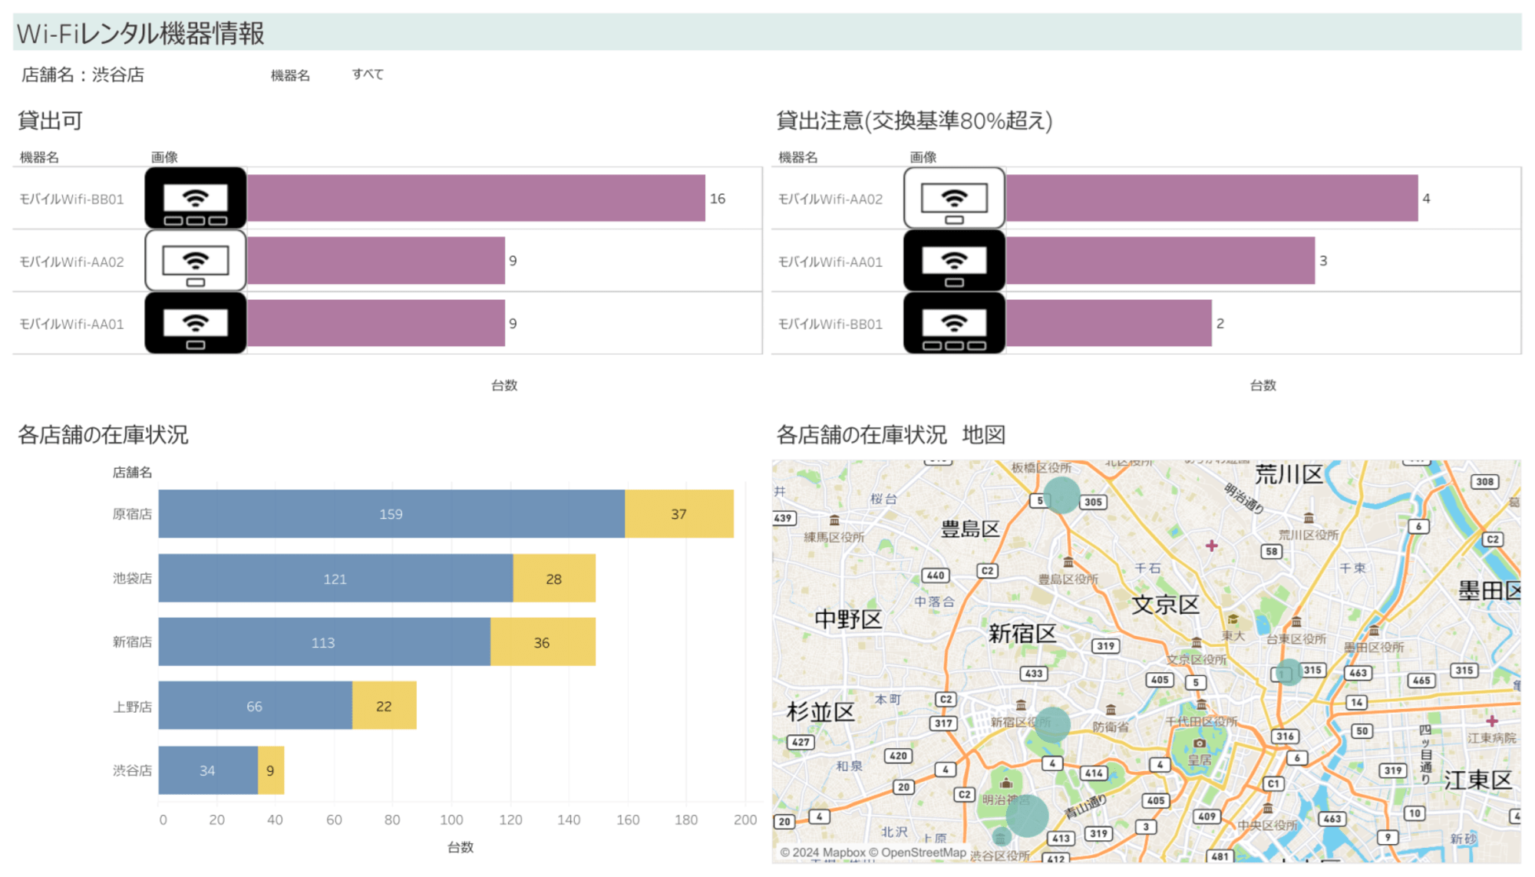Click the 池袋店 store label

132,579
